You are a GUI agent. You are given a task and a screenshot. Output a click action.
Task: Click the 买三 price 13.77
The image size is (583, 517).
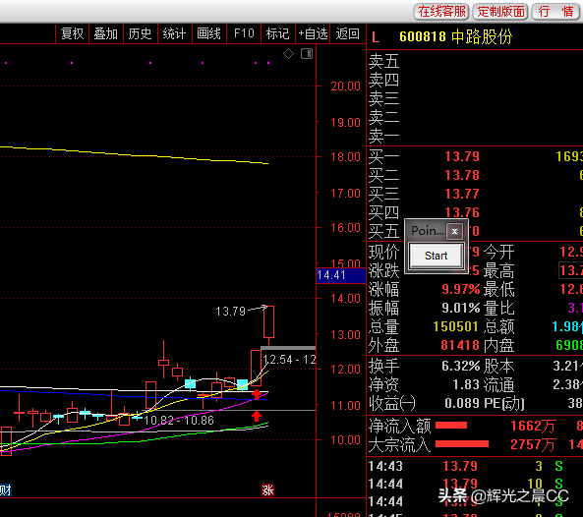click(462, 194)
